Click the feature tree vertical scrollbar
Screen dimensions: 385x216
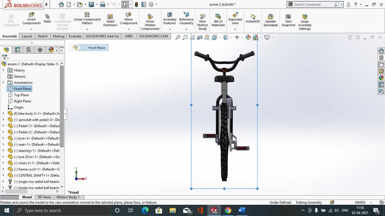click(x=62, y=106)
